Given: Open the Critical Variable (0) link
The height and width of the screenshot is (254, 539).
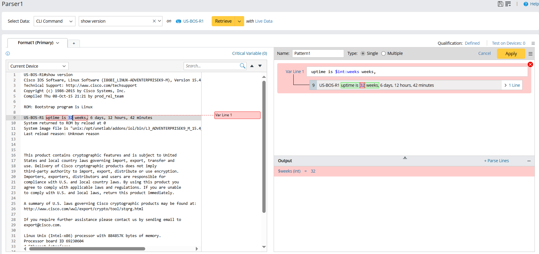Looking at the screenshot, I should click(x=250, y=53).
